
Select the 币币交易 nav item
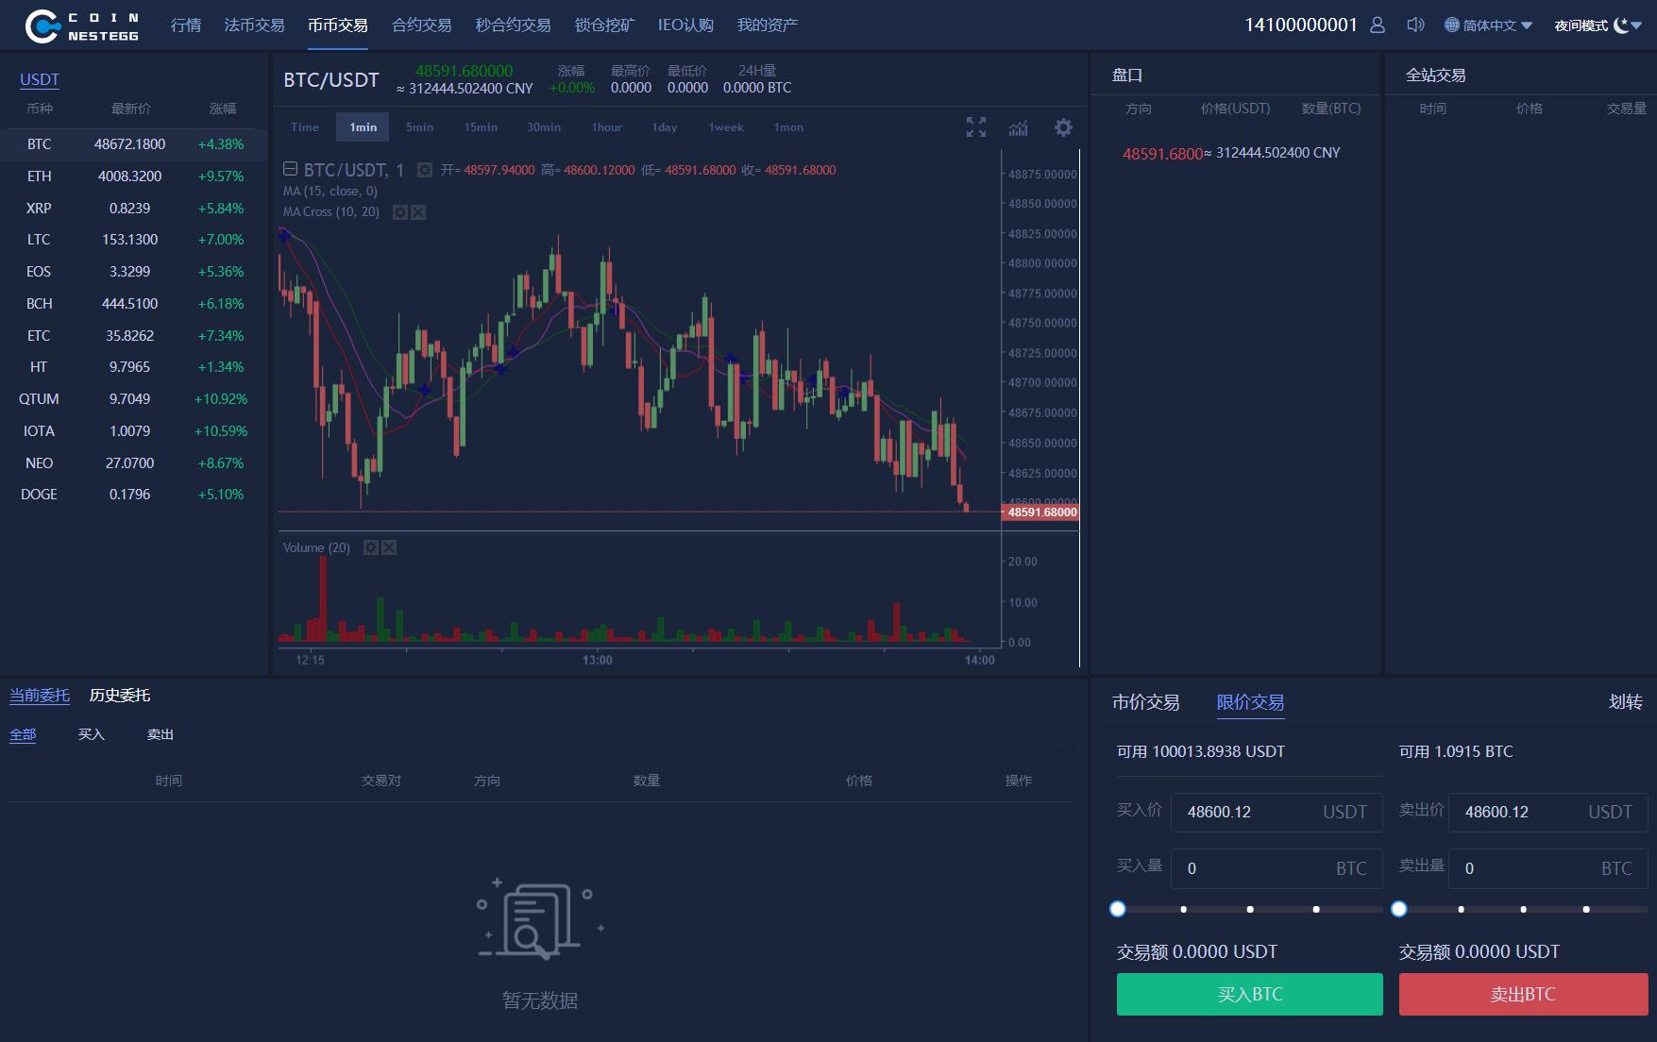[338, 25]
